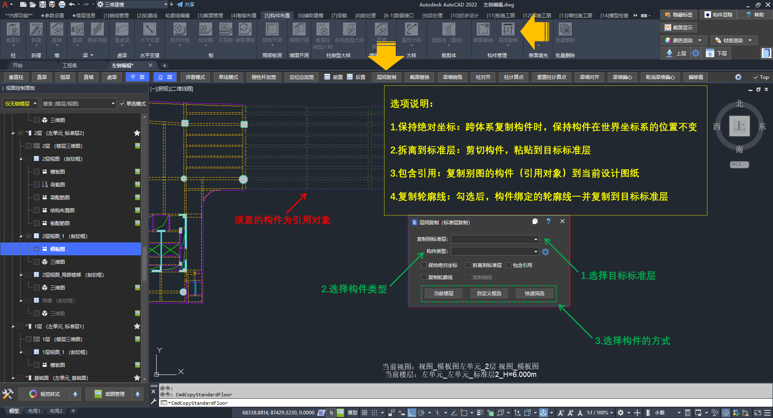Expand the 颜色渲染 dropdown
The width and height of the screenshot is (773, 418).
[x=700, y=40]
